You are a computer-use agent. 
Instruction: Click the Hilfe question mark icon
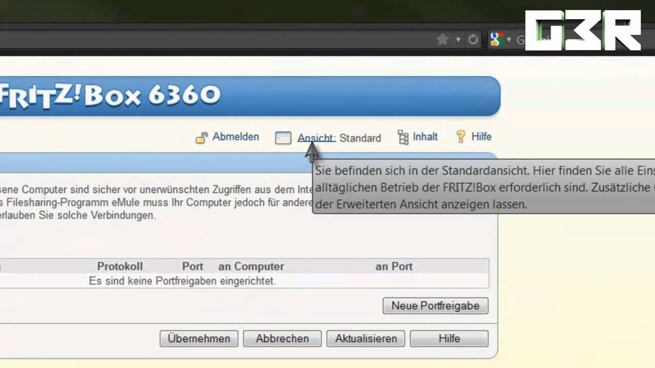coord(461,136)
